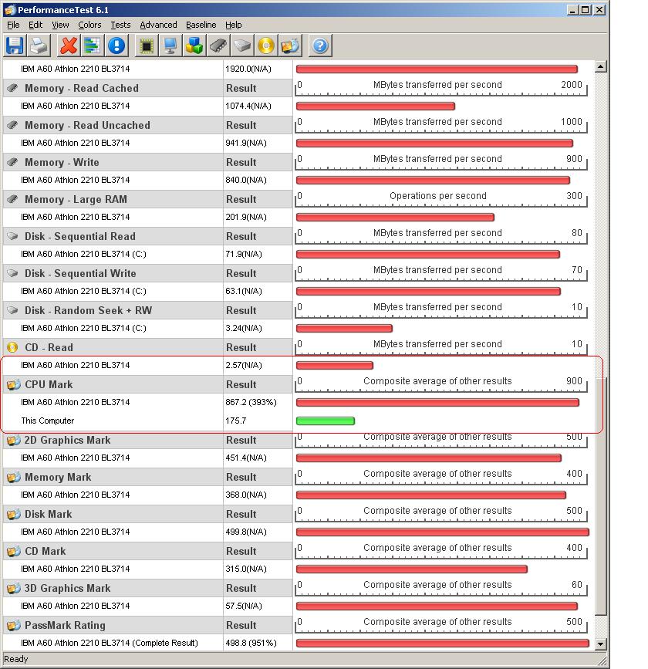Viewport: 648px width, 669px height.
Task: Select the This Computer row label
Action: [47, 421]
